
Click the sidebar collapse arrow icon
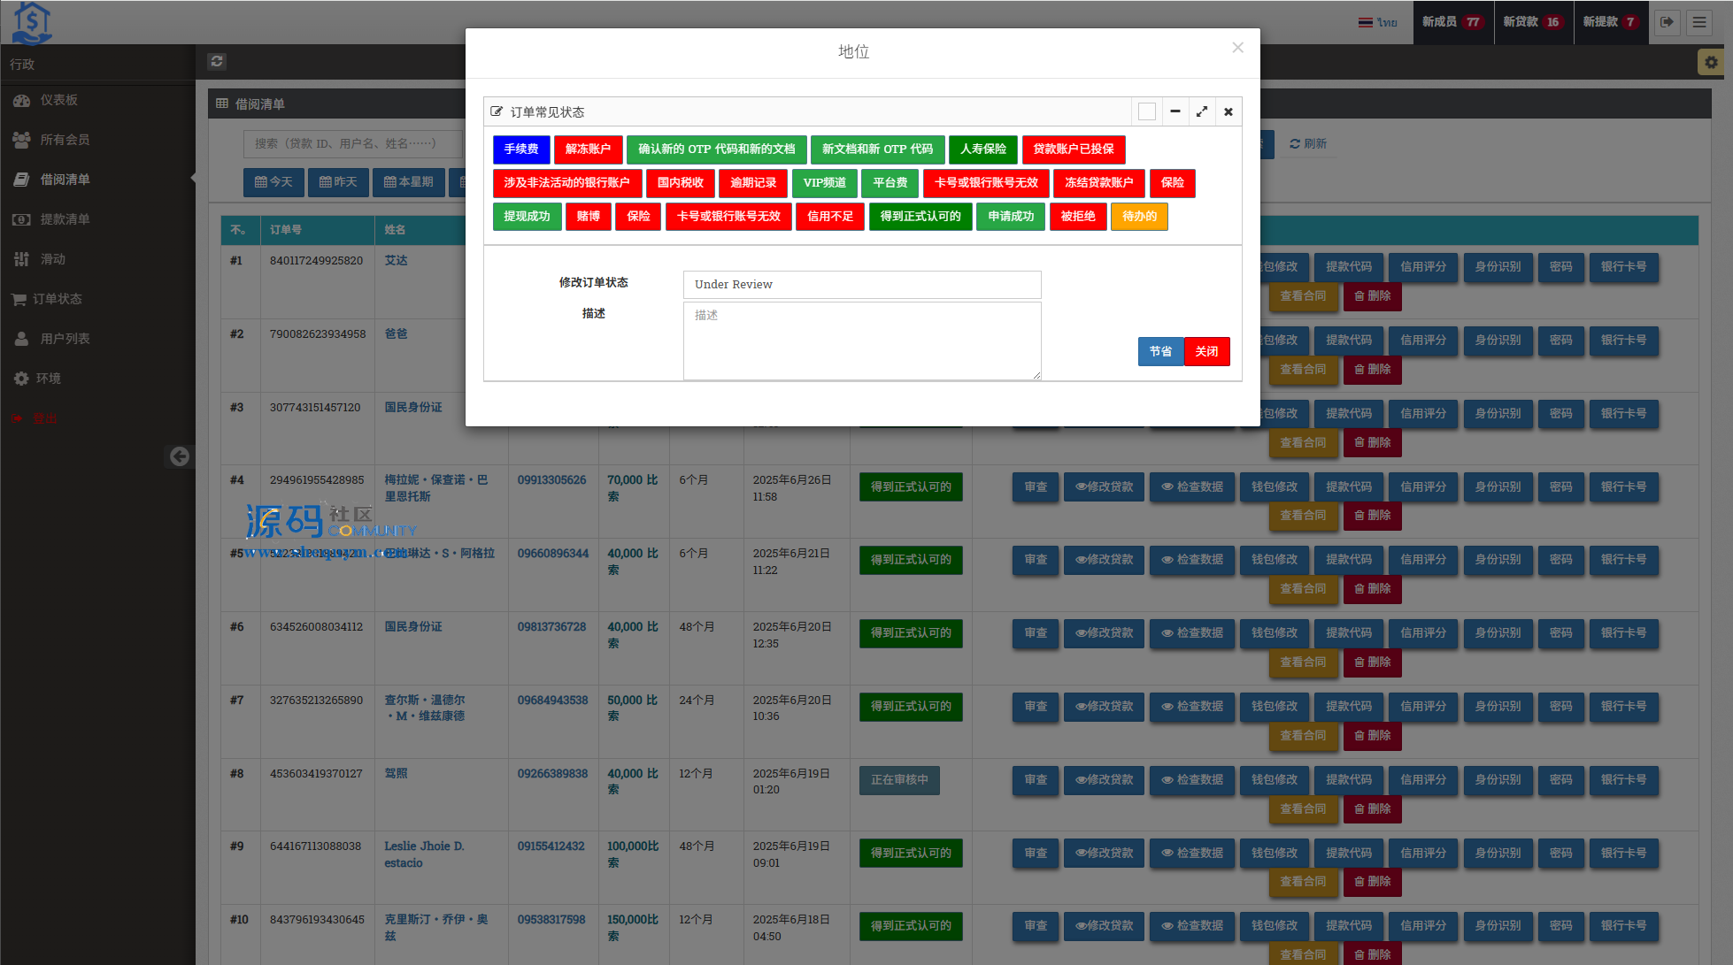click(180, 456)
